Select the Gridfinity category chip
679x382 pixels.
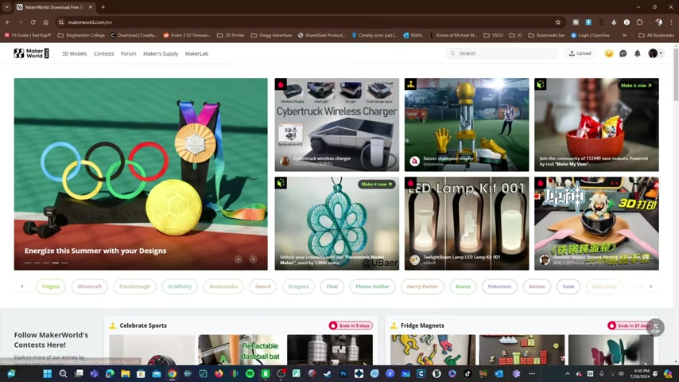pyautogui.click(x=180, y=286)
